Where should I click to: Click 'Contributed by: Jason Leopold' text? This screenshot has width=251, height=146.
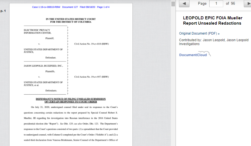click(202, 40)
